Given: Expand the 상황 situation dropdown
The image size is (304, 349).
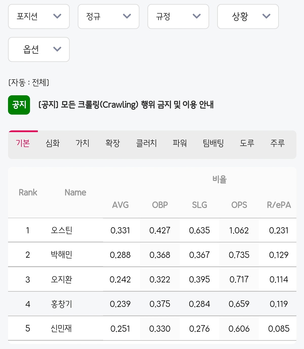Looking at the screenshot, I should coord(248,16).
